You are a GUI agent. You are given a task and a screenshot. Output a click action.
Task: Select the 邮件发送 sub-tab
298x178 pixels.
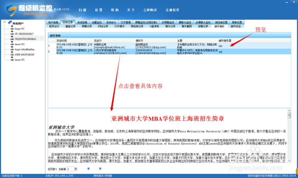(236, 26)
